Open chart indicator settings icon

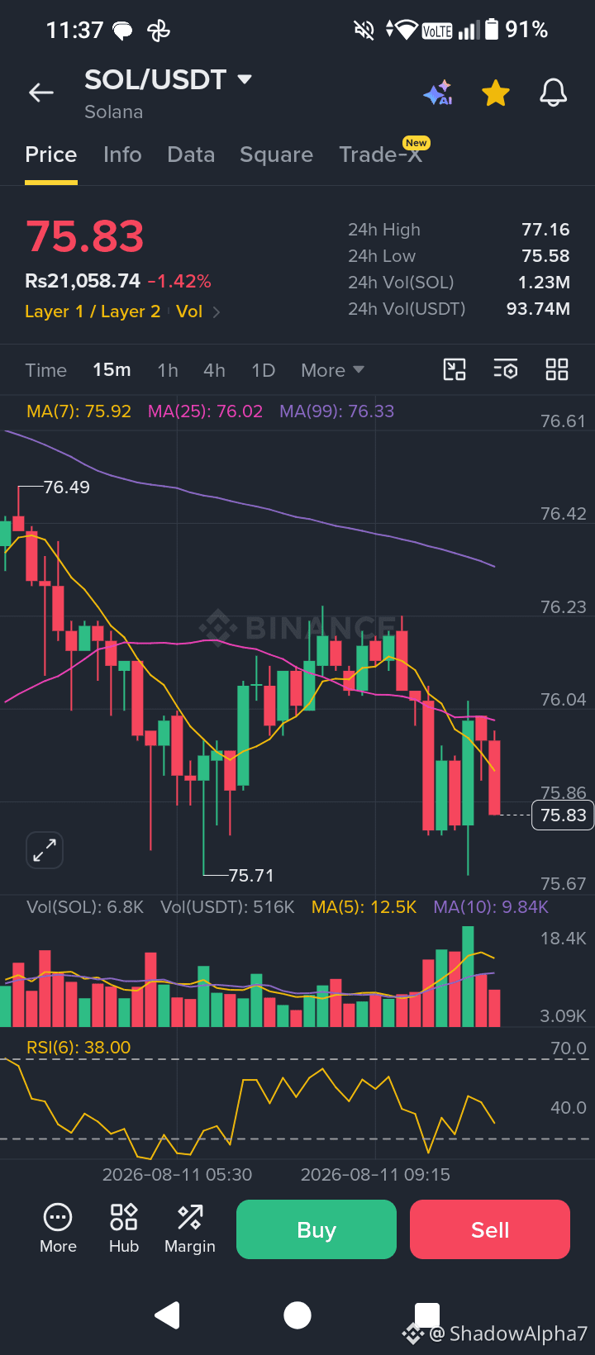(x=506, y=369)
